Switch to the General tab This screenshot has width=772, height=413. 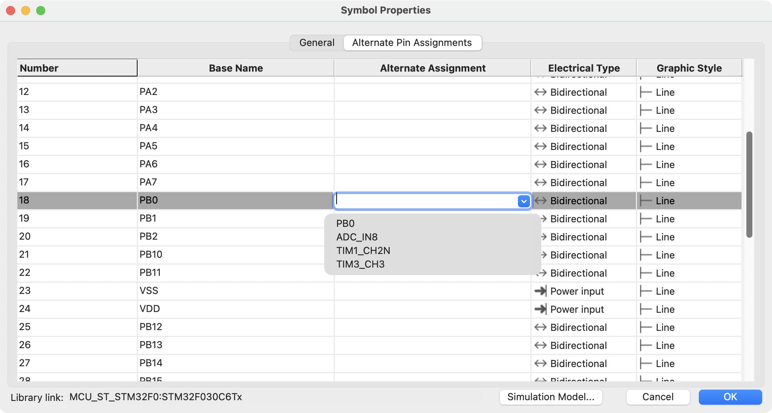317,43
